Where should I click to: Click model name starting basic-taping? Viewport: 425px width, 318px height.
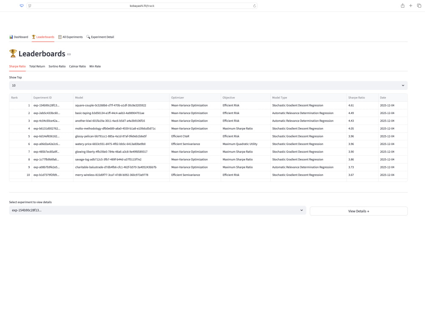110,113
